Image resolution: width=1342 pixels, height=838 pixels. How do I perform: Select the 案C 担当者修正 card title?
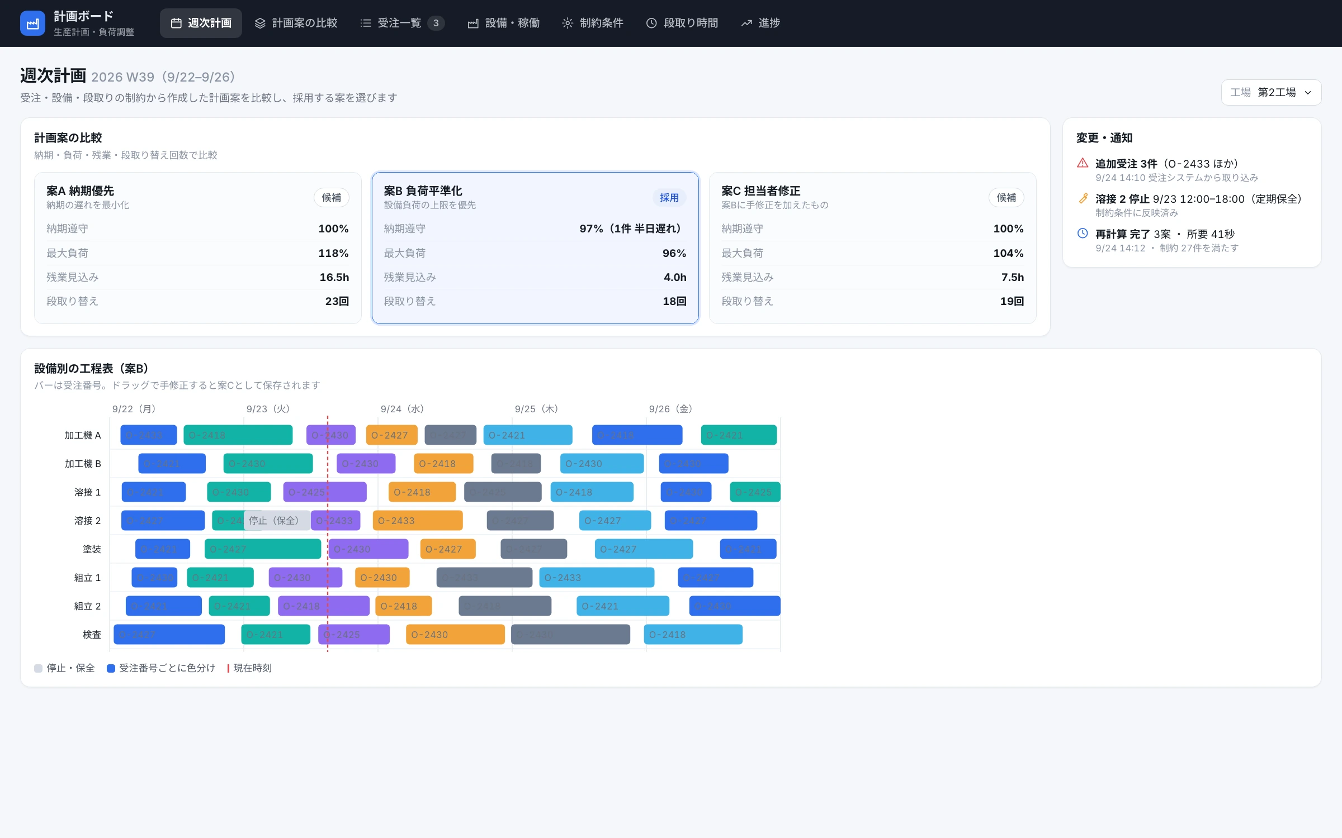tap(760, 191)
